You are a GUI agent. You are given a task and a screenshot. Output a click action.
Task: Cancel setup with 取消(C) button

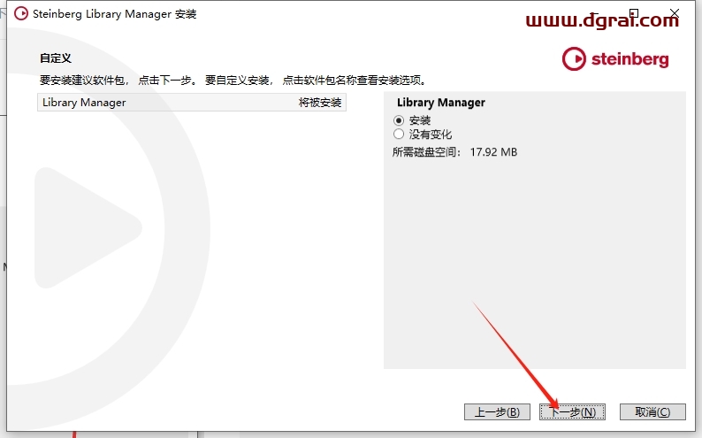click(652, 412)
